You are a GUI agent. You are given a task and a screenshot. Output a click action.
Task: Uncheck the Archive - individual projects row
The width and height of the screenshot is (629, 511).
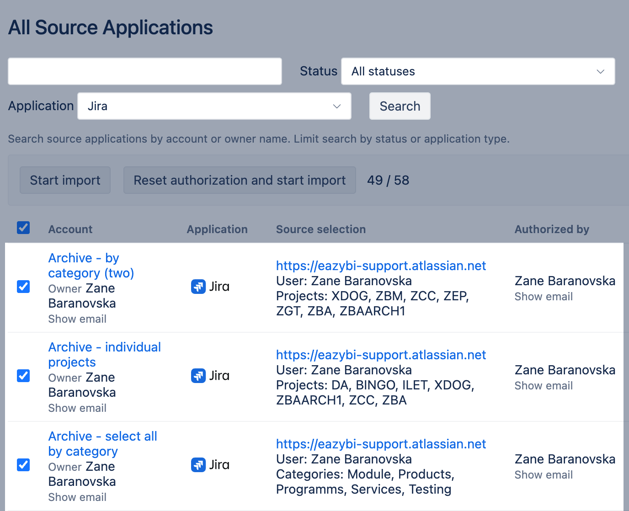coord(23,376)
